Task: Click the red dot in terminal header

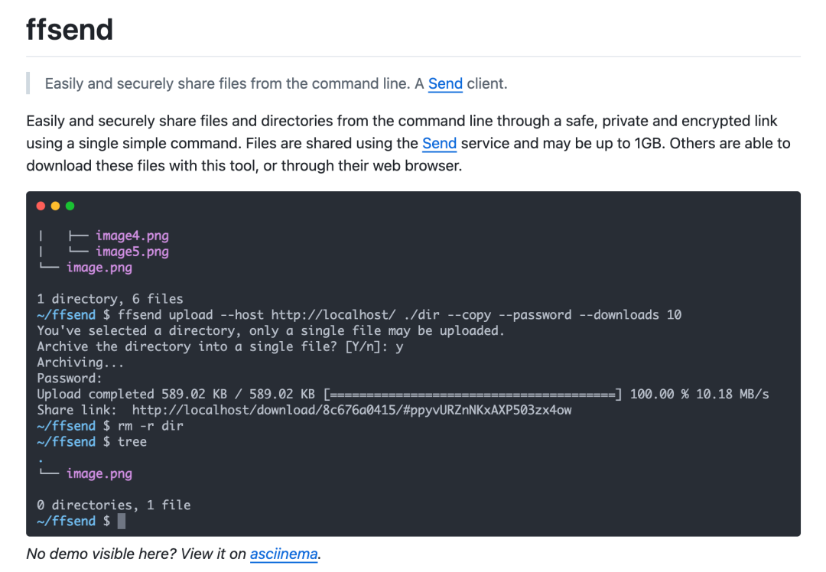Action: click(x=41, y=206)
